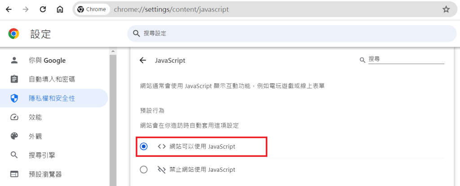The height and width of the screenshot is (186, 460).
Task: Click the address bar URL text
Action: [171, 9]
